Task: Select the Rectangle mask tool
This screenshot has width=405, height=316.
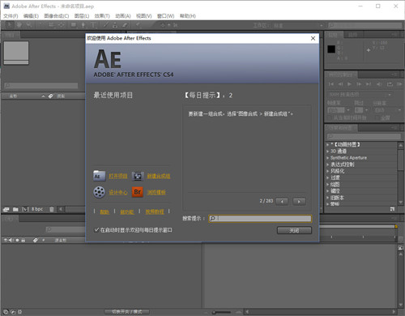Action: click(74, 25)
